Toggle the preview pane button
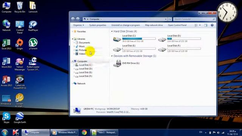This screenshot has width=242, height=136. (x=206, y=25)
